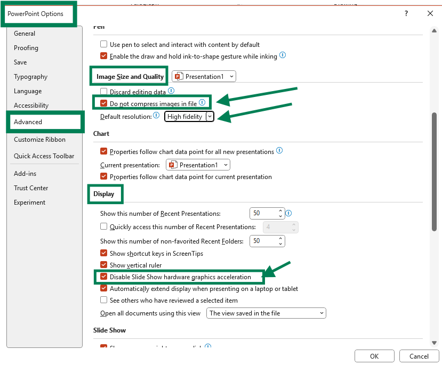The width and height of the screenshot is (442, 365).
Task: Click info icon for chart data point new presentations
Action: [279, 150]
